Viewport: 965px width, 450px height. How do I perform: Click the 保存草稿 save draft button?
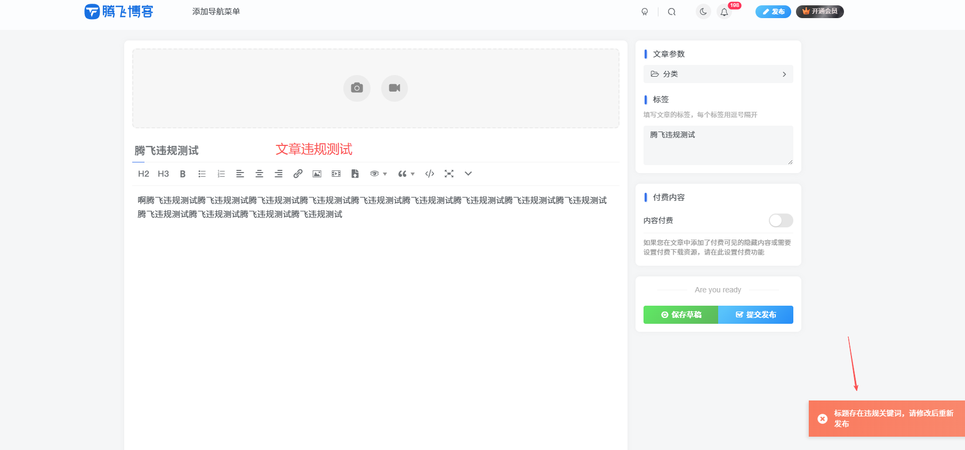click(681, 315)
